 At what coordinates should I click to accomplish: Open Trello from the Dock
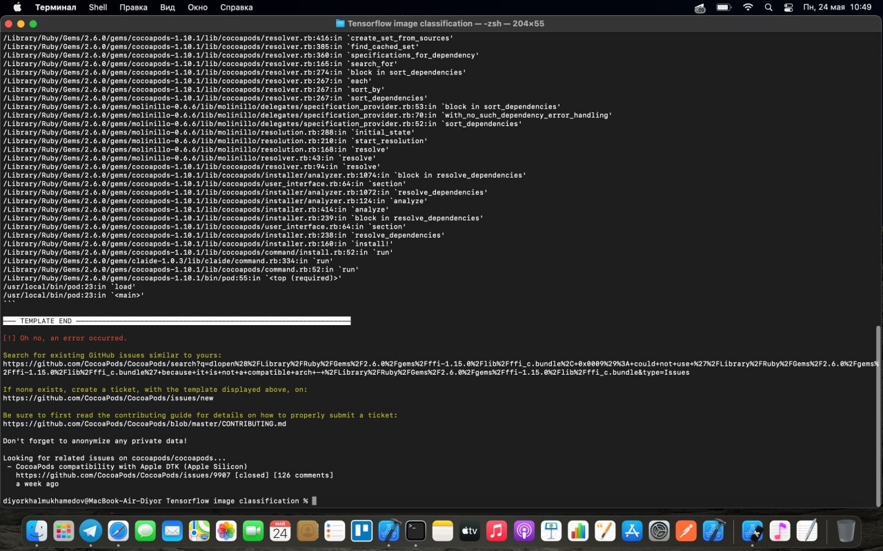[x=361, y=530]
